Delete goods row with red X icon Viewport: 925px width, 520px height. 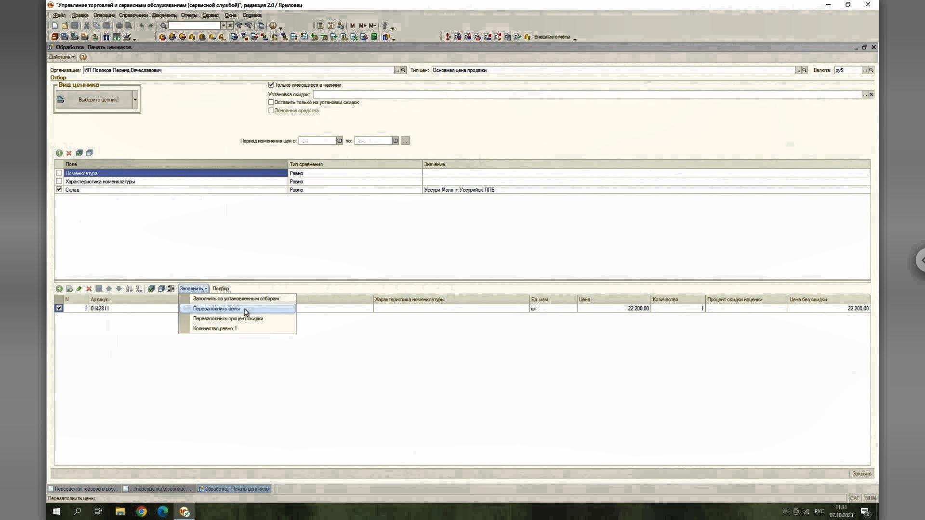tap(89, 289)
